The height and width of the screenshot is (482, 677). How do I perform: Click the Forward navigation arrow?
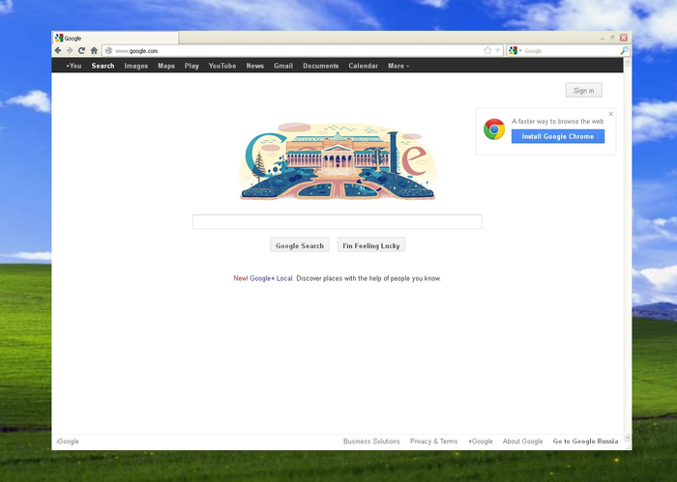click(x=70, y=50)
